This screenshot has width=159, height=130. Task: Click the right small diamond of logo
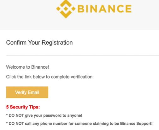tap(74, 9)
